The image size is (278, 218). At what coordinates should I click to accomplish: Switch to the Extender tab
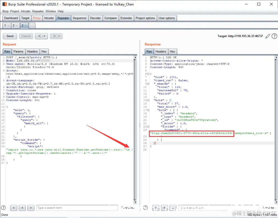point(126,18)
